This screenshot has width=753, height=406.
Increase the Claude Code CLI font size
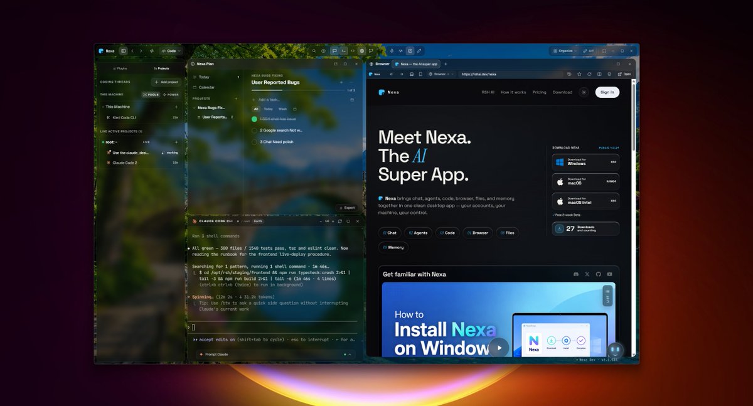pyautogui.click(x=333, y=221)
